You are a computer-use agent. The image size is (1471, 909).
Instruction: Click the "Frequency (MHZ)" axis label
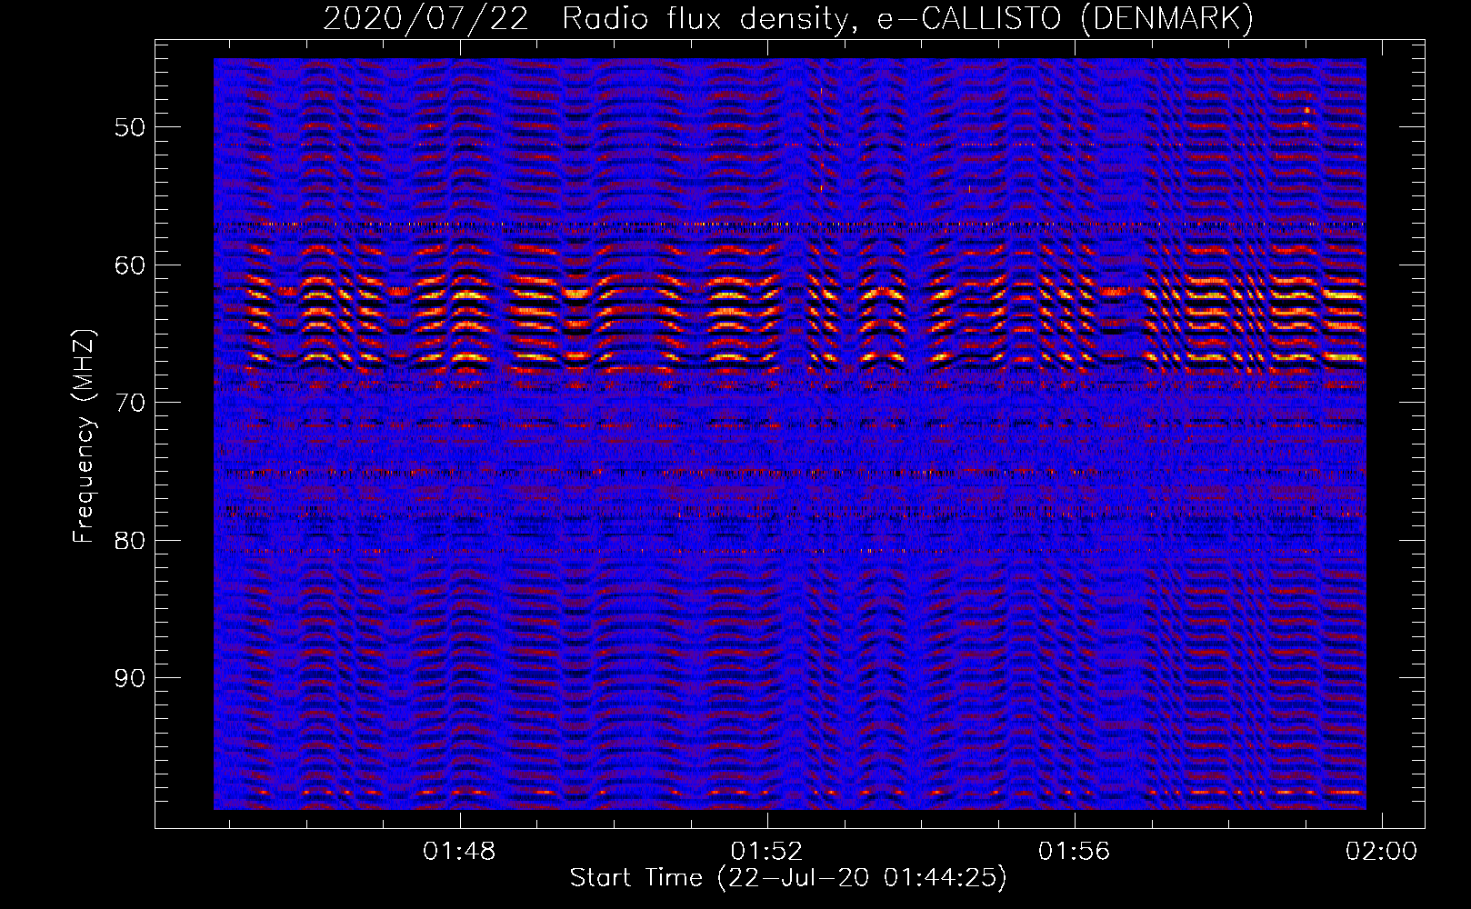click(x=84, y=437)
